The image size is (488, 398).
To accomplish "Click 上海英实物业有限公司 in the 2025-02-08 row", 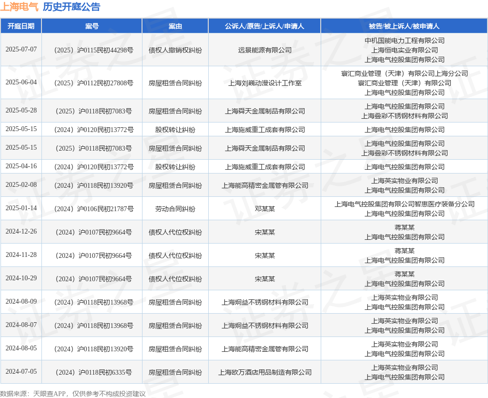I will click(x=405, y=181).
